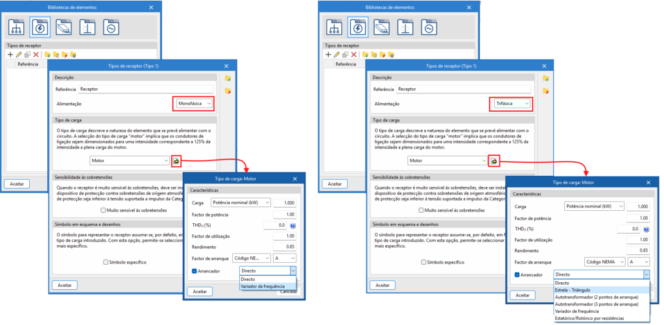Click the Rendimento field (0.85) in the Trifásica motor dialog
The height and width of the screenshot is (325, 664).
[638, 250]
